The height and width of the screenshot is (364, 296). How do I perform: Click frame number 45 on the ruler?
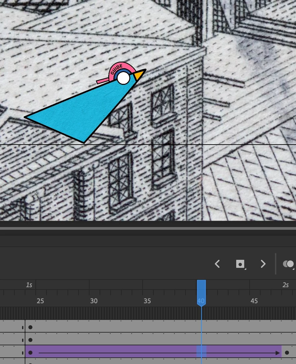pyautogui.click(x=254, y=301)
